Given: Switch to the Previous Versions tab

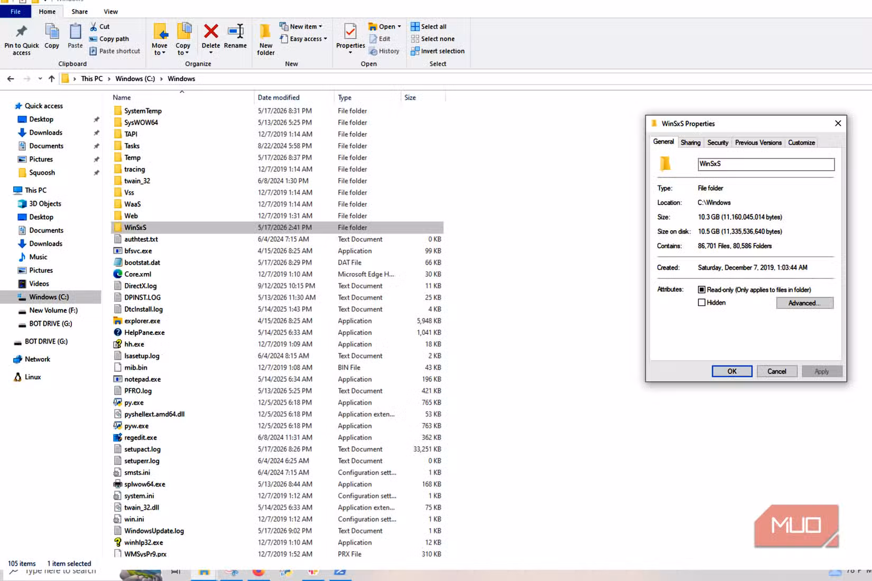Looking at the screenshot, I should point(758,143).
